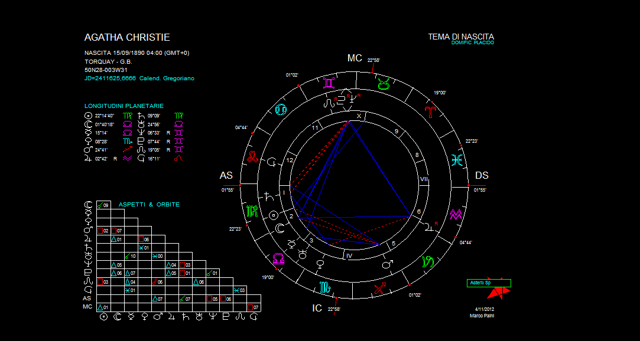Select house number VII in the wheel
Image resolution: width=640 pixels, height=341 pixels.
click(424, 179)
